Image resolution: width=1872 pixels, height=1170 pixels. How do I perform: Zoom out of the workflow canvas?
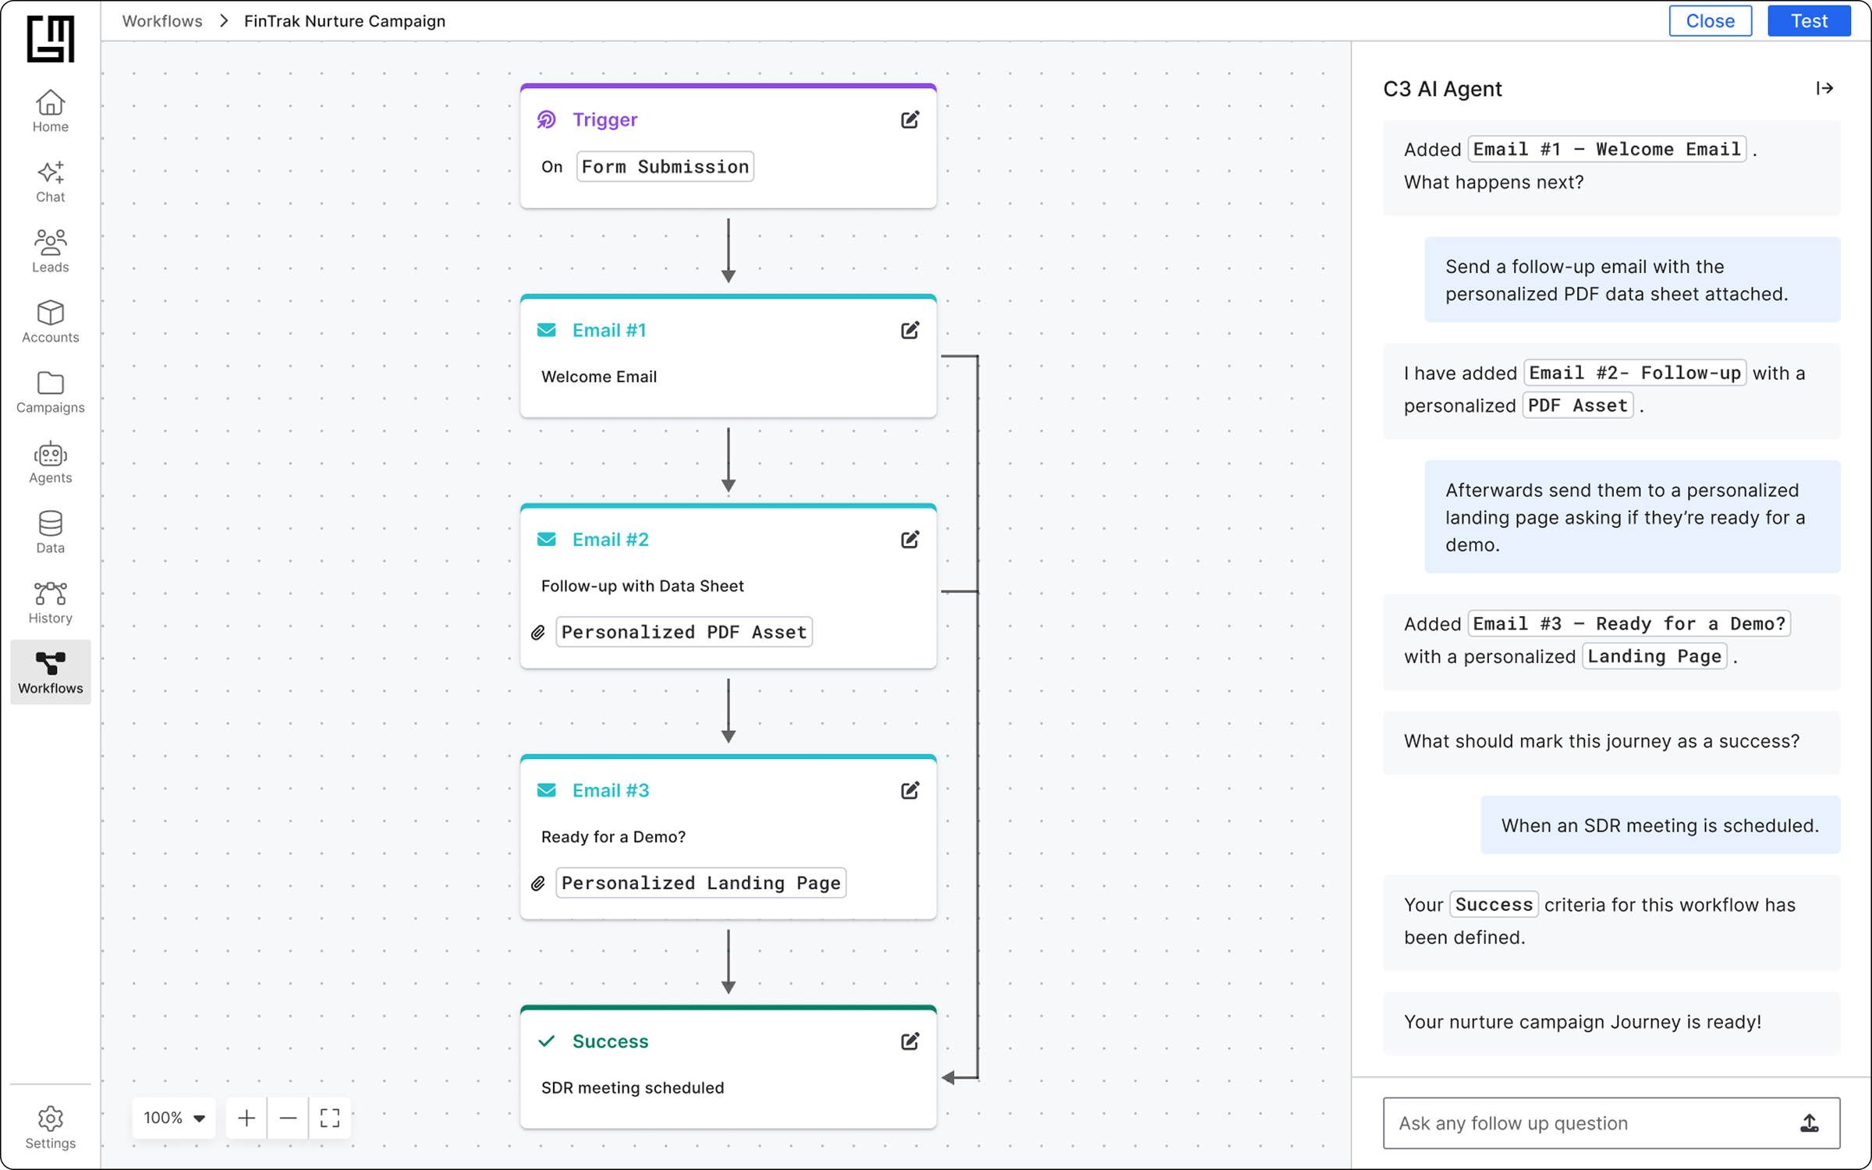tap(288, 1118)
